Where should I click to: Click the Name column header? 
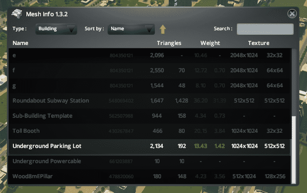(x=21, y=43)
